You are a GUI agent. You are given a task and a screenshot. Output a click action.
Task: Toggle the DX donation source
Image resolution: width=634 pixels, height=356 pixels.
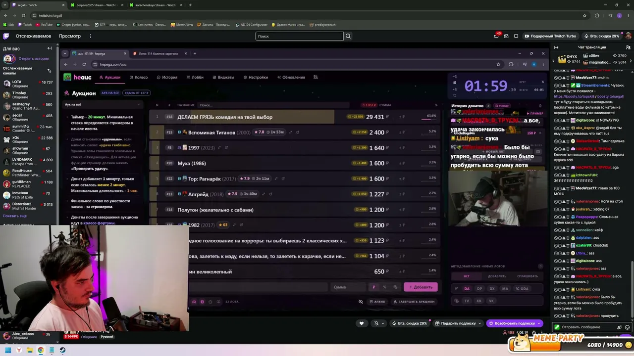[492, 289]
